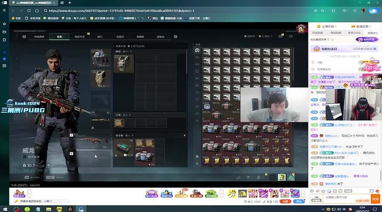The height and width of the screenshot is (212, 382).
Task: Open the browser hamburger menu
Action: pyautogui.click(x=355, y=11)
